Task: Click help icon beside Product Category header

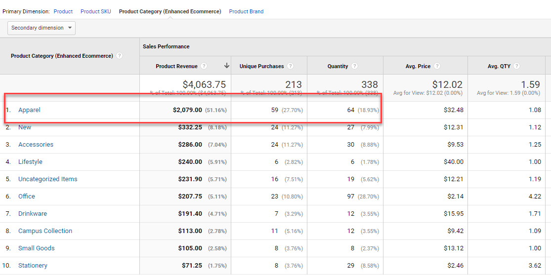Action: pyautogui.click(x=120, y=56)
